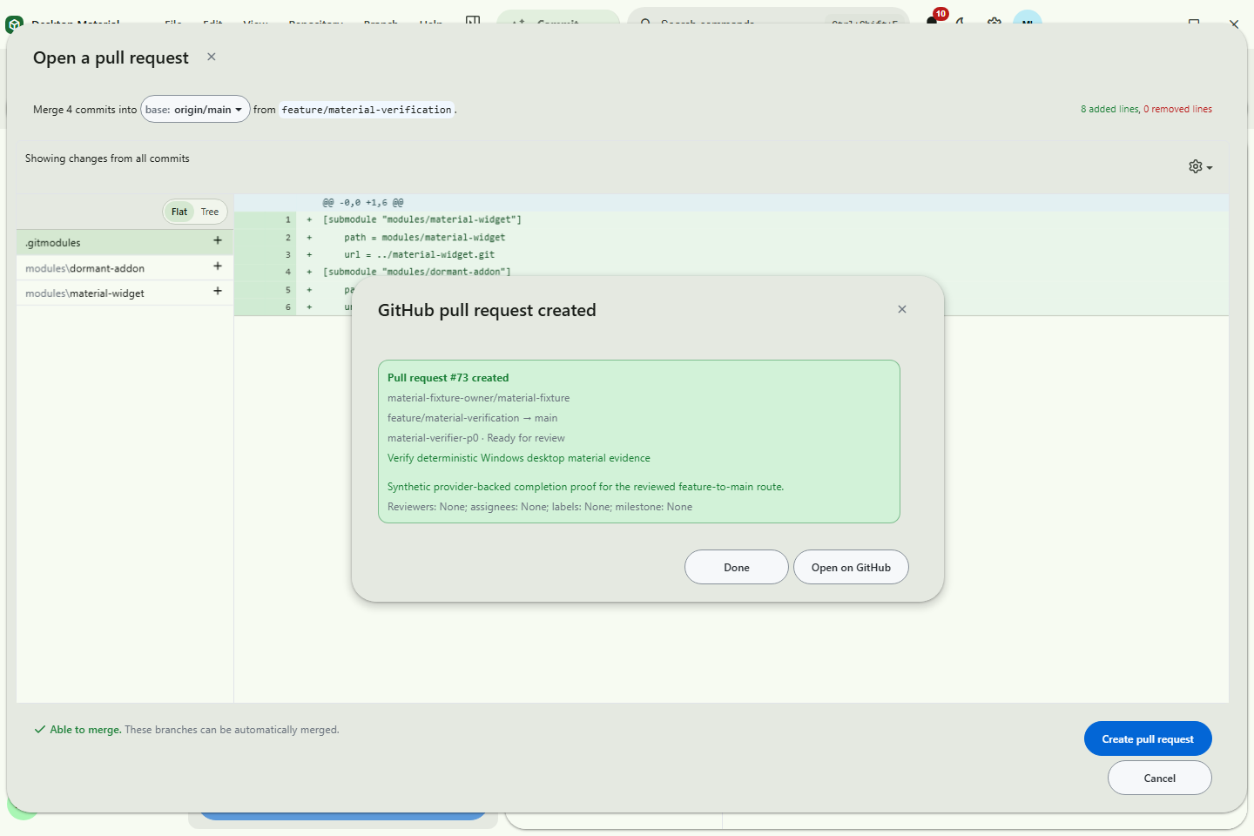
Task: Switch file list to Tree view
Action: [x=210, y=212]
